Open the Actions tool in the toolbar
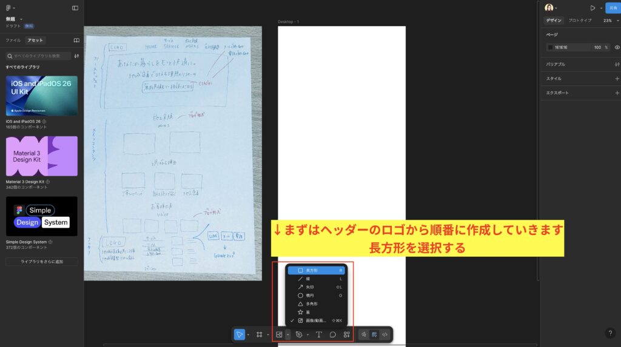This screenshot has width=621, height=347. point(347,334)
